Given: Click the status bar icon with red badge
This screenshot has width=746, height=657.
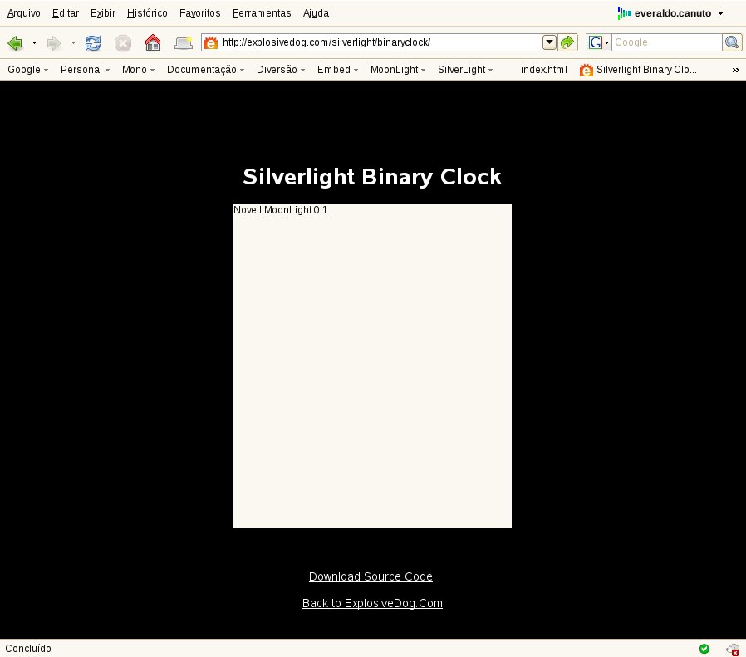Looking at the screenshot, I should [x=732, y=649].
